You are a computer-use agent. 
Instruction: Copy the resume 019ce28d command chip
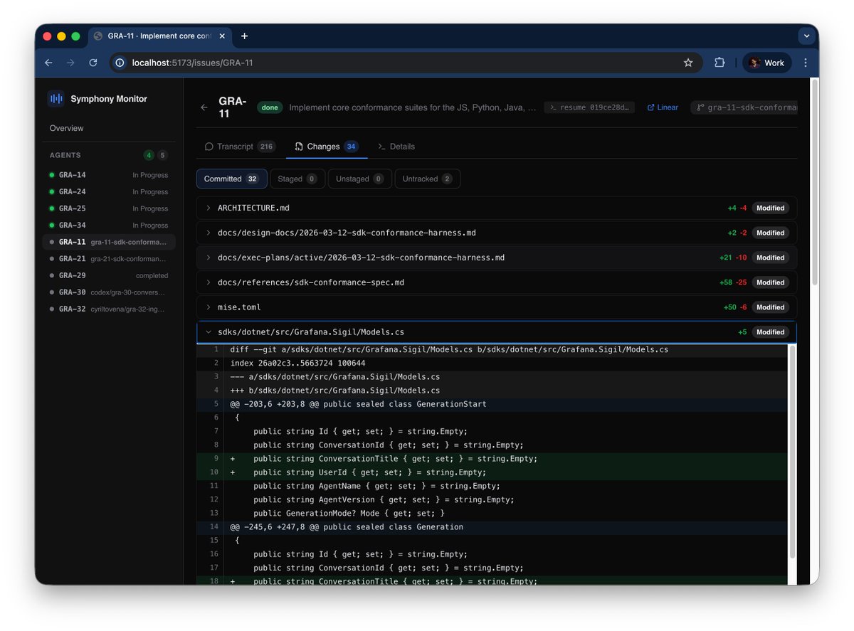tap(589, 107)
